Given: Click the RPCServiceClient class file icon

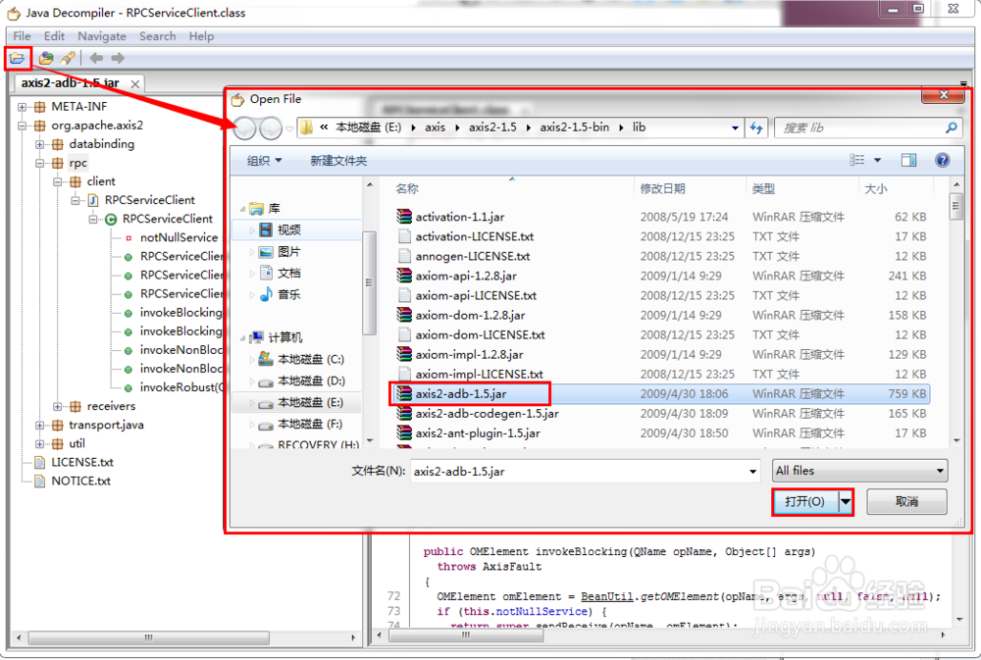Looking at the screenshot, I should coord(93,200).
